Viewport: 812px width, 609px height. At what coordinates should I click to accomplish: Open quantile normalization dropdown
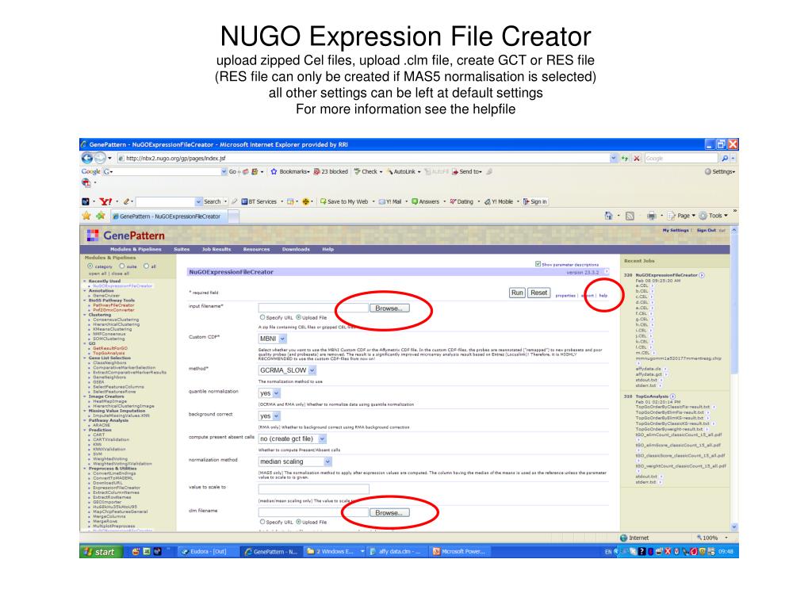tap(270, 393)
